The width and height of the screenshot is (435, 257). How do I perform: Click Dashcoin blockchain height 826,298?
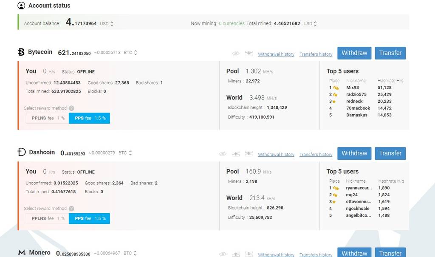pos(275,208)
